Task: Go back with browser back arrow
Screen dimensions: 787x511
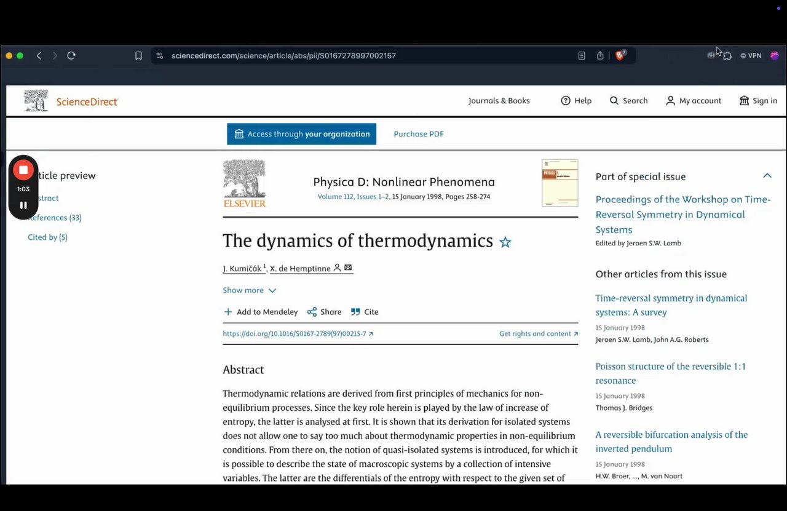Action: click(39, 55)
